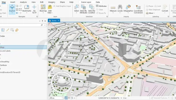Launch the Infographics tool
176x100 pixels.
click(128, 9)
